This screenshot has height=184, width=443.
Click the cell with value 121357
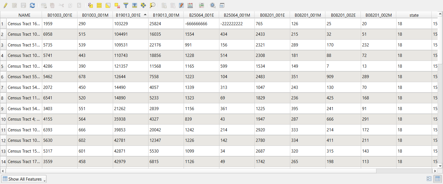point(130,66)
